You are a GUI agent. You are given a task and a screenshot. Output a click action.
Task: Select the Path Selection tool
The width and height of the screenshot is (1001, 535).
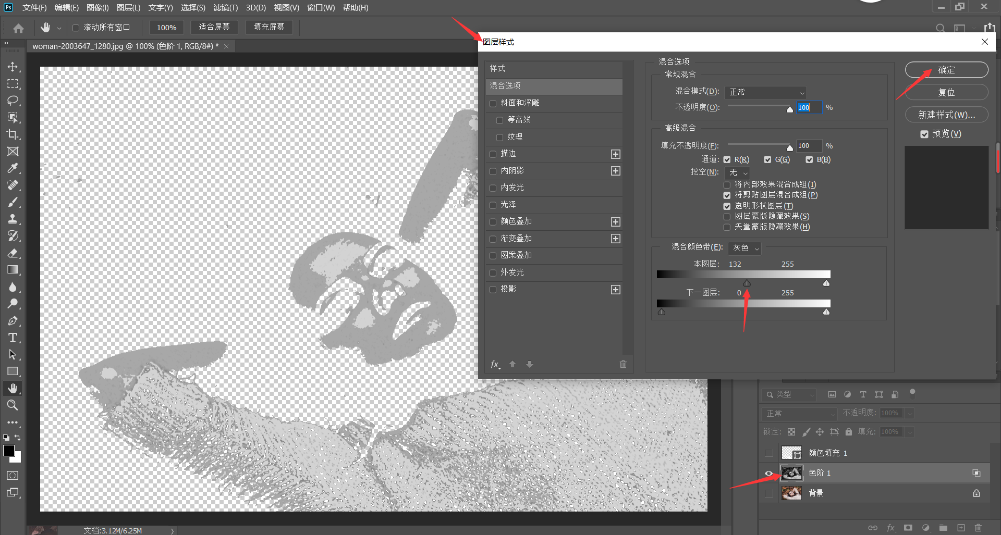pos(13,354)
